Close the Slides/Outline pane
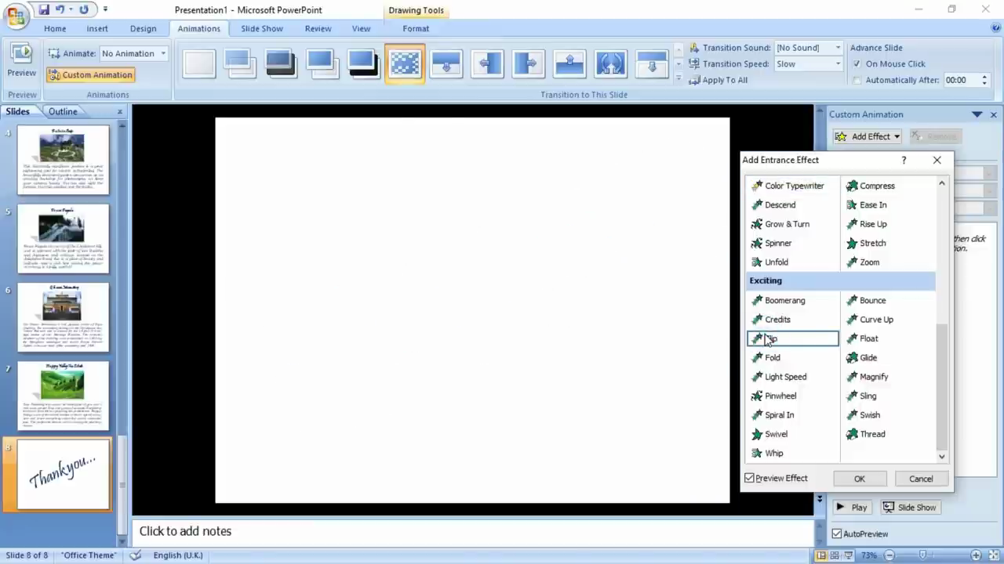Viewport: 1004px width, 564px height. click(x=120, y=112)
